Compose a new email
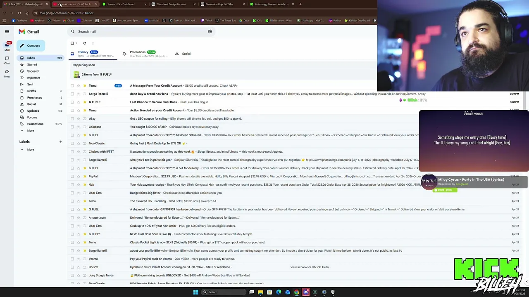 point(30,46)
